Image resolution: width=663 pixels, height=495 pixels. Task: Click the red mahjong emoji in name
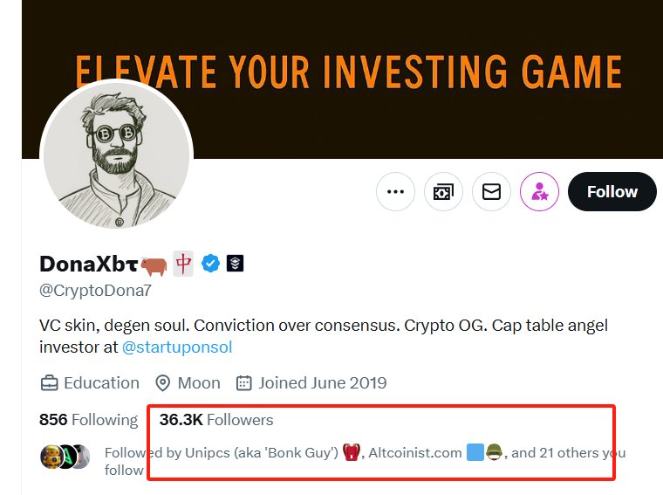point(183,263)
